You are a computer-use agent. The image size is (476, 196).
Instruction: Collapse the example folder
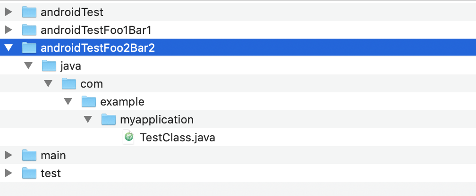tap(68, 101)
